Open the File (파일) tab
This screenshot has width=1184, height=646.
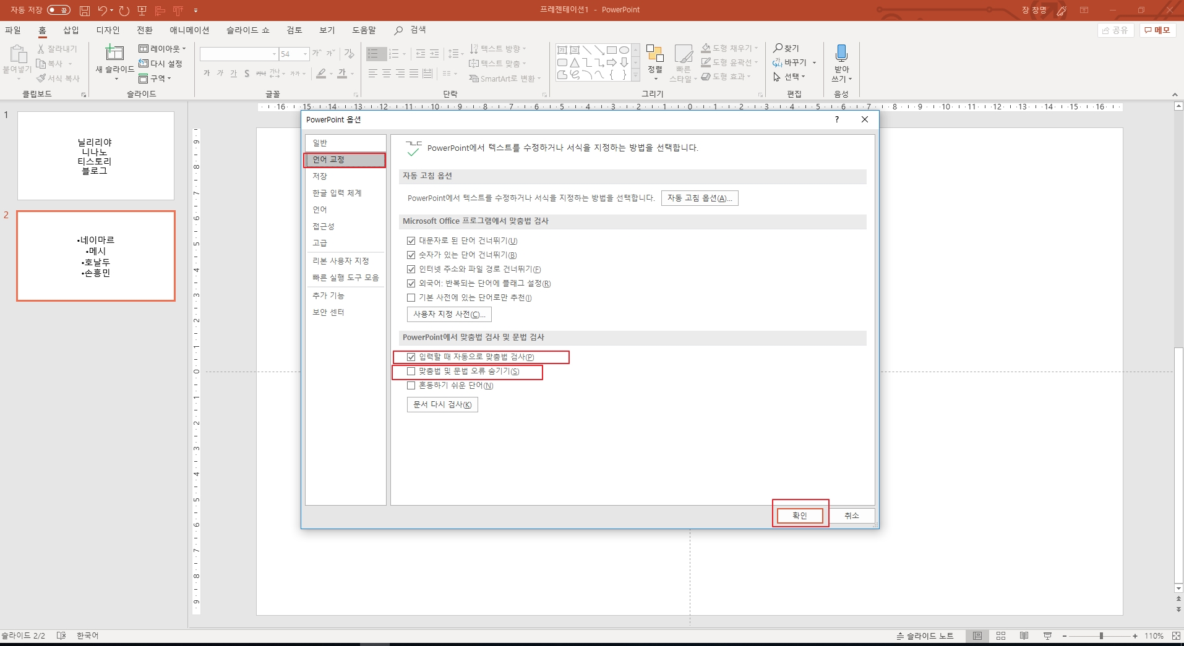13,30
